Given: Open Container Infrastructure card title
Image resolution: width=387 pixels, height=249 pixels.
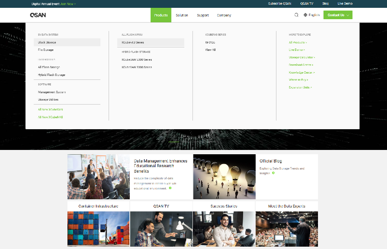Looking at the screenshot, I should pos(98,206).
